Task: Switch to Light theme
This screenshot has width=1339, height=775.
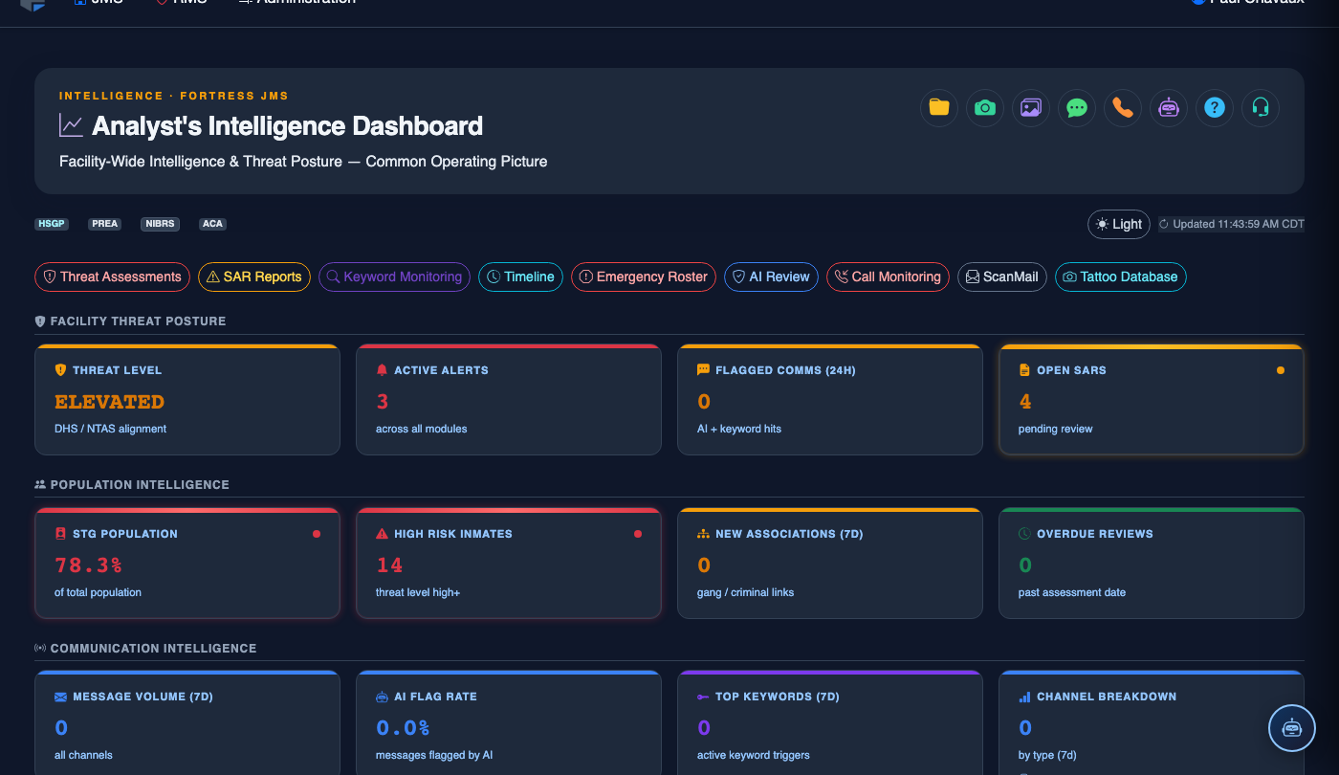Action: click(x=1119, y=224)
